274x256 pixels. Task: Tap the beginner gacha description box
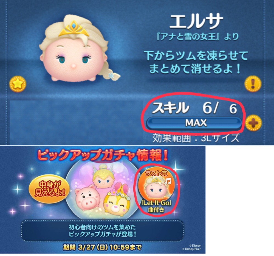[103, 231]
